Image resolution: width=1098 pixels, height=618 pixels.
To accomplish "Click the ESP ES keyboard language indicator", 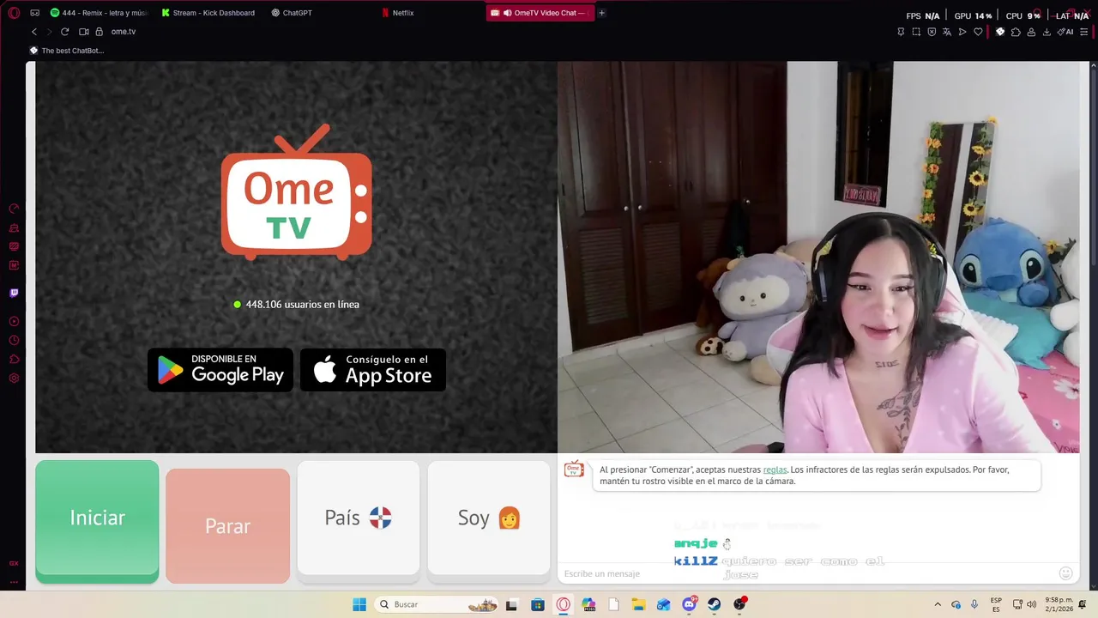I will [996, 604].
